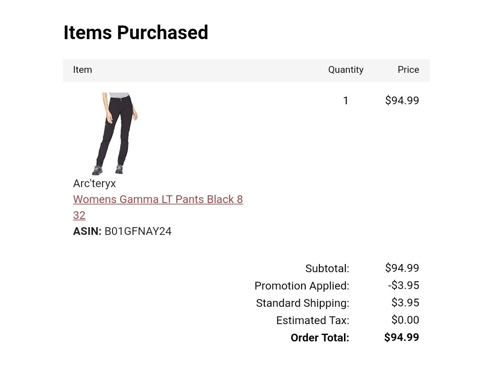This screenshot has height=366, width=492.
Task: Click the promotion discount -$3.95
Action: 404,285
